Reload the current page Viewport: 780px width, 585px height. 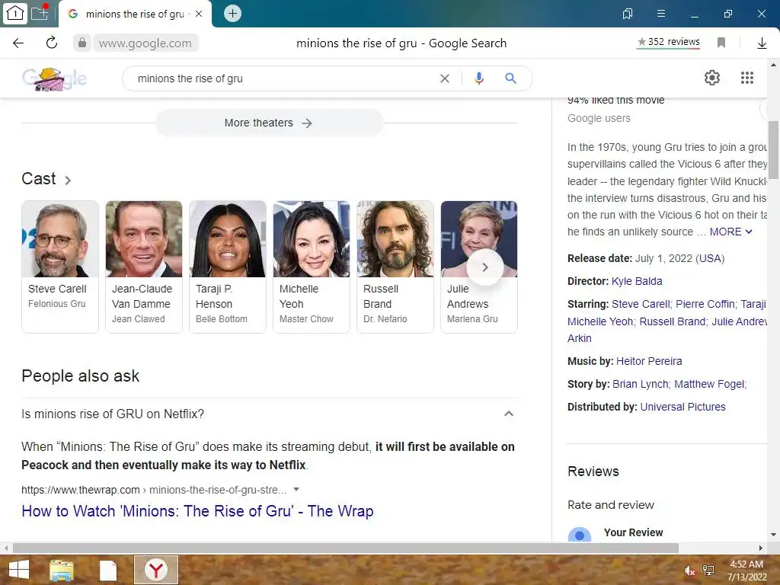click(52, 43)
